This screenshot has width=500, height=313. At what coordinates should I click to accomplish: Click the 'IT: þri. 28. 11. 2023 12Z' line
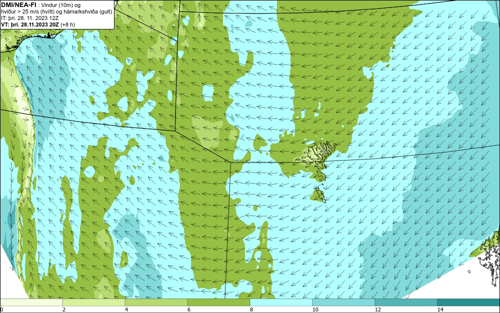tap(29, 18)
